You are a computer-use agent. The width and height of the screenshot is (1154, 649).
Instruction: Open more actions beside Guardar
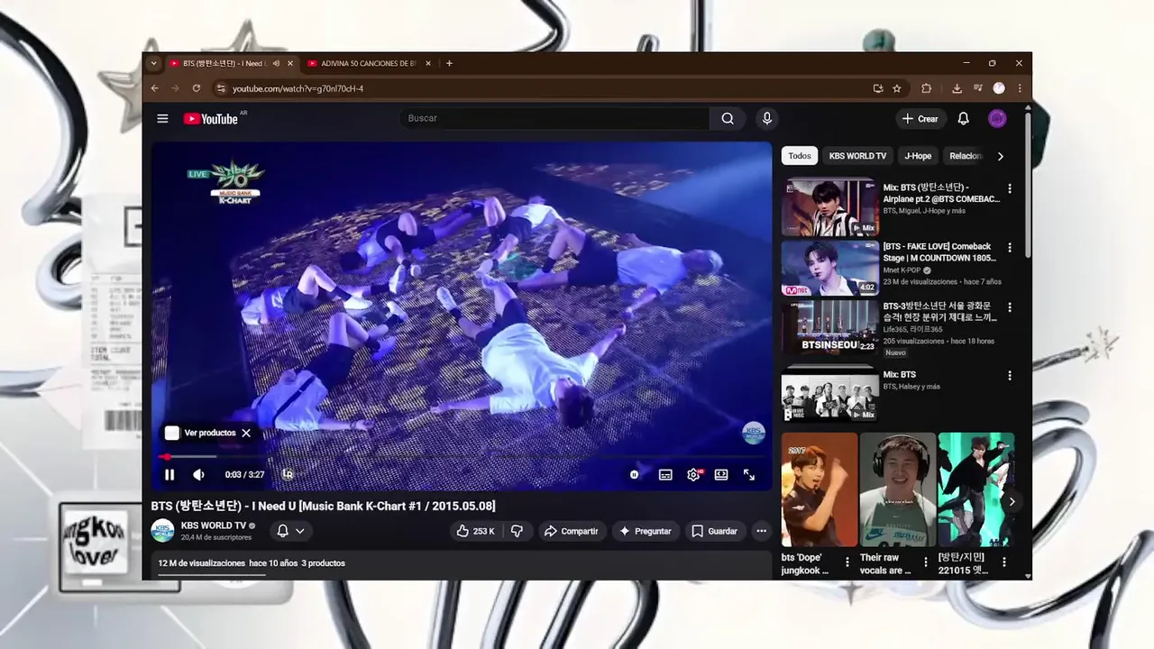(x=761, y=531)
